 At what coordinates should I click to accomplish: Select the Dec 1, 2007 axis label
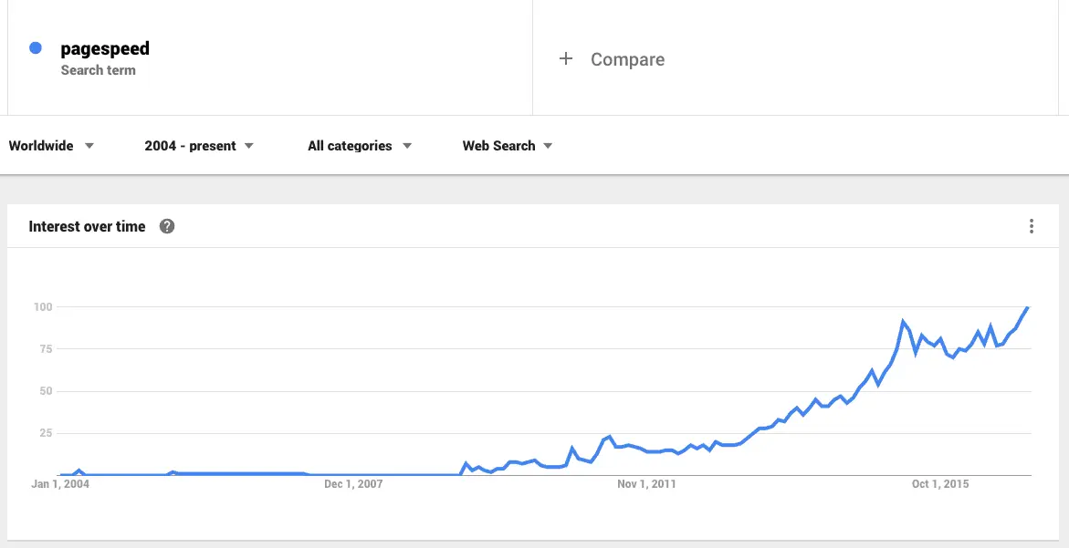pyautogui.click(x=353, y=484)
